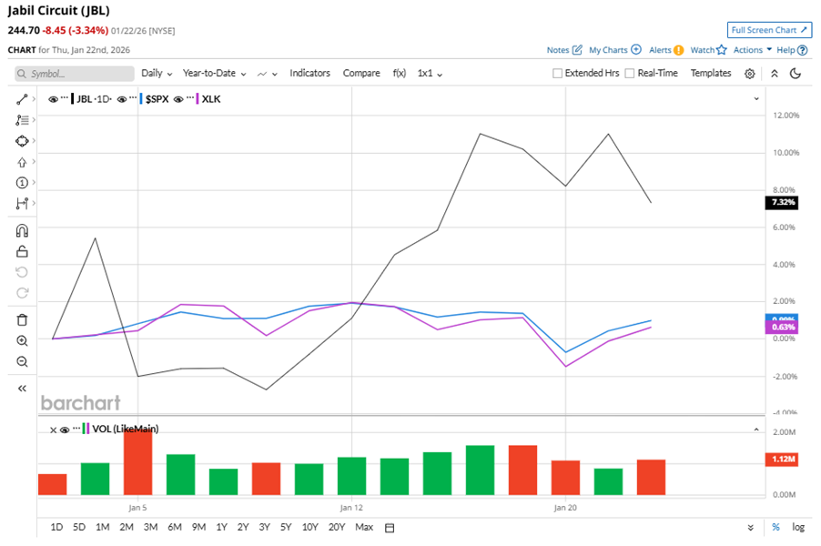Open JBL series options ellipsis
Screen dimensions: 821x546
(65, 98)
